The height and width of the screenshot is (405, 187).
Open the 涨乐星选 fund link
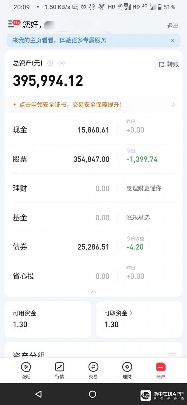(138, 217)
